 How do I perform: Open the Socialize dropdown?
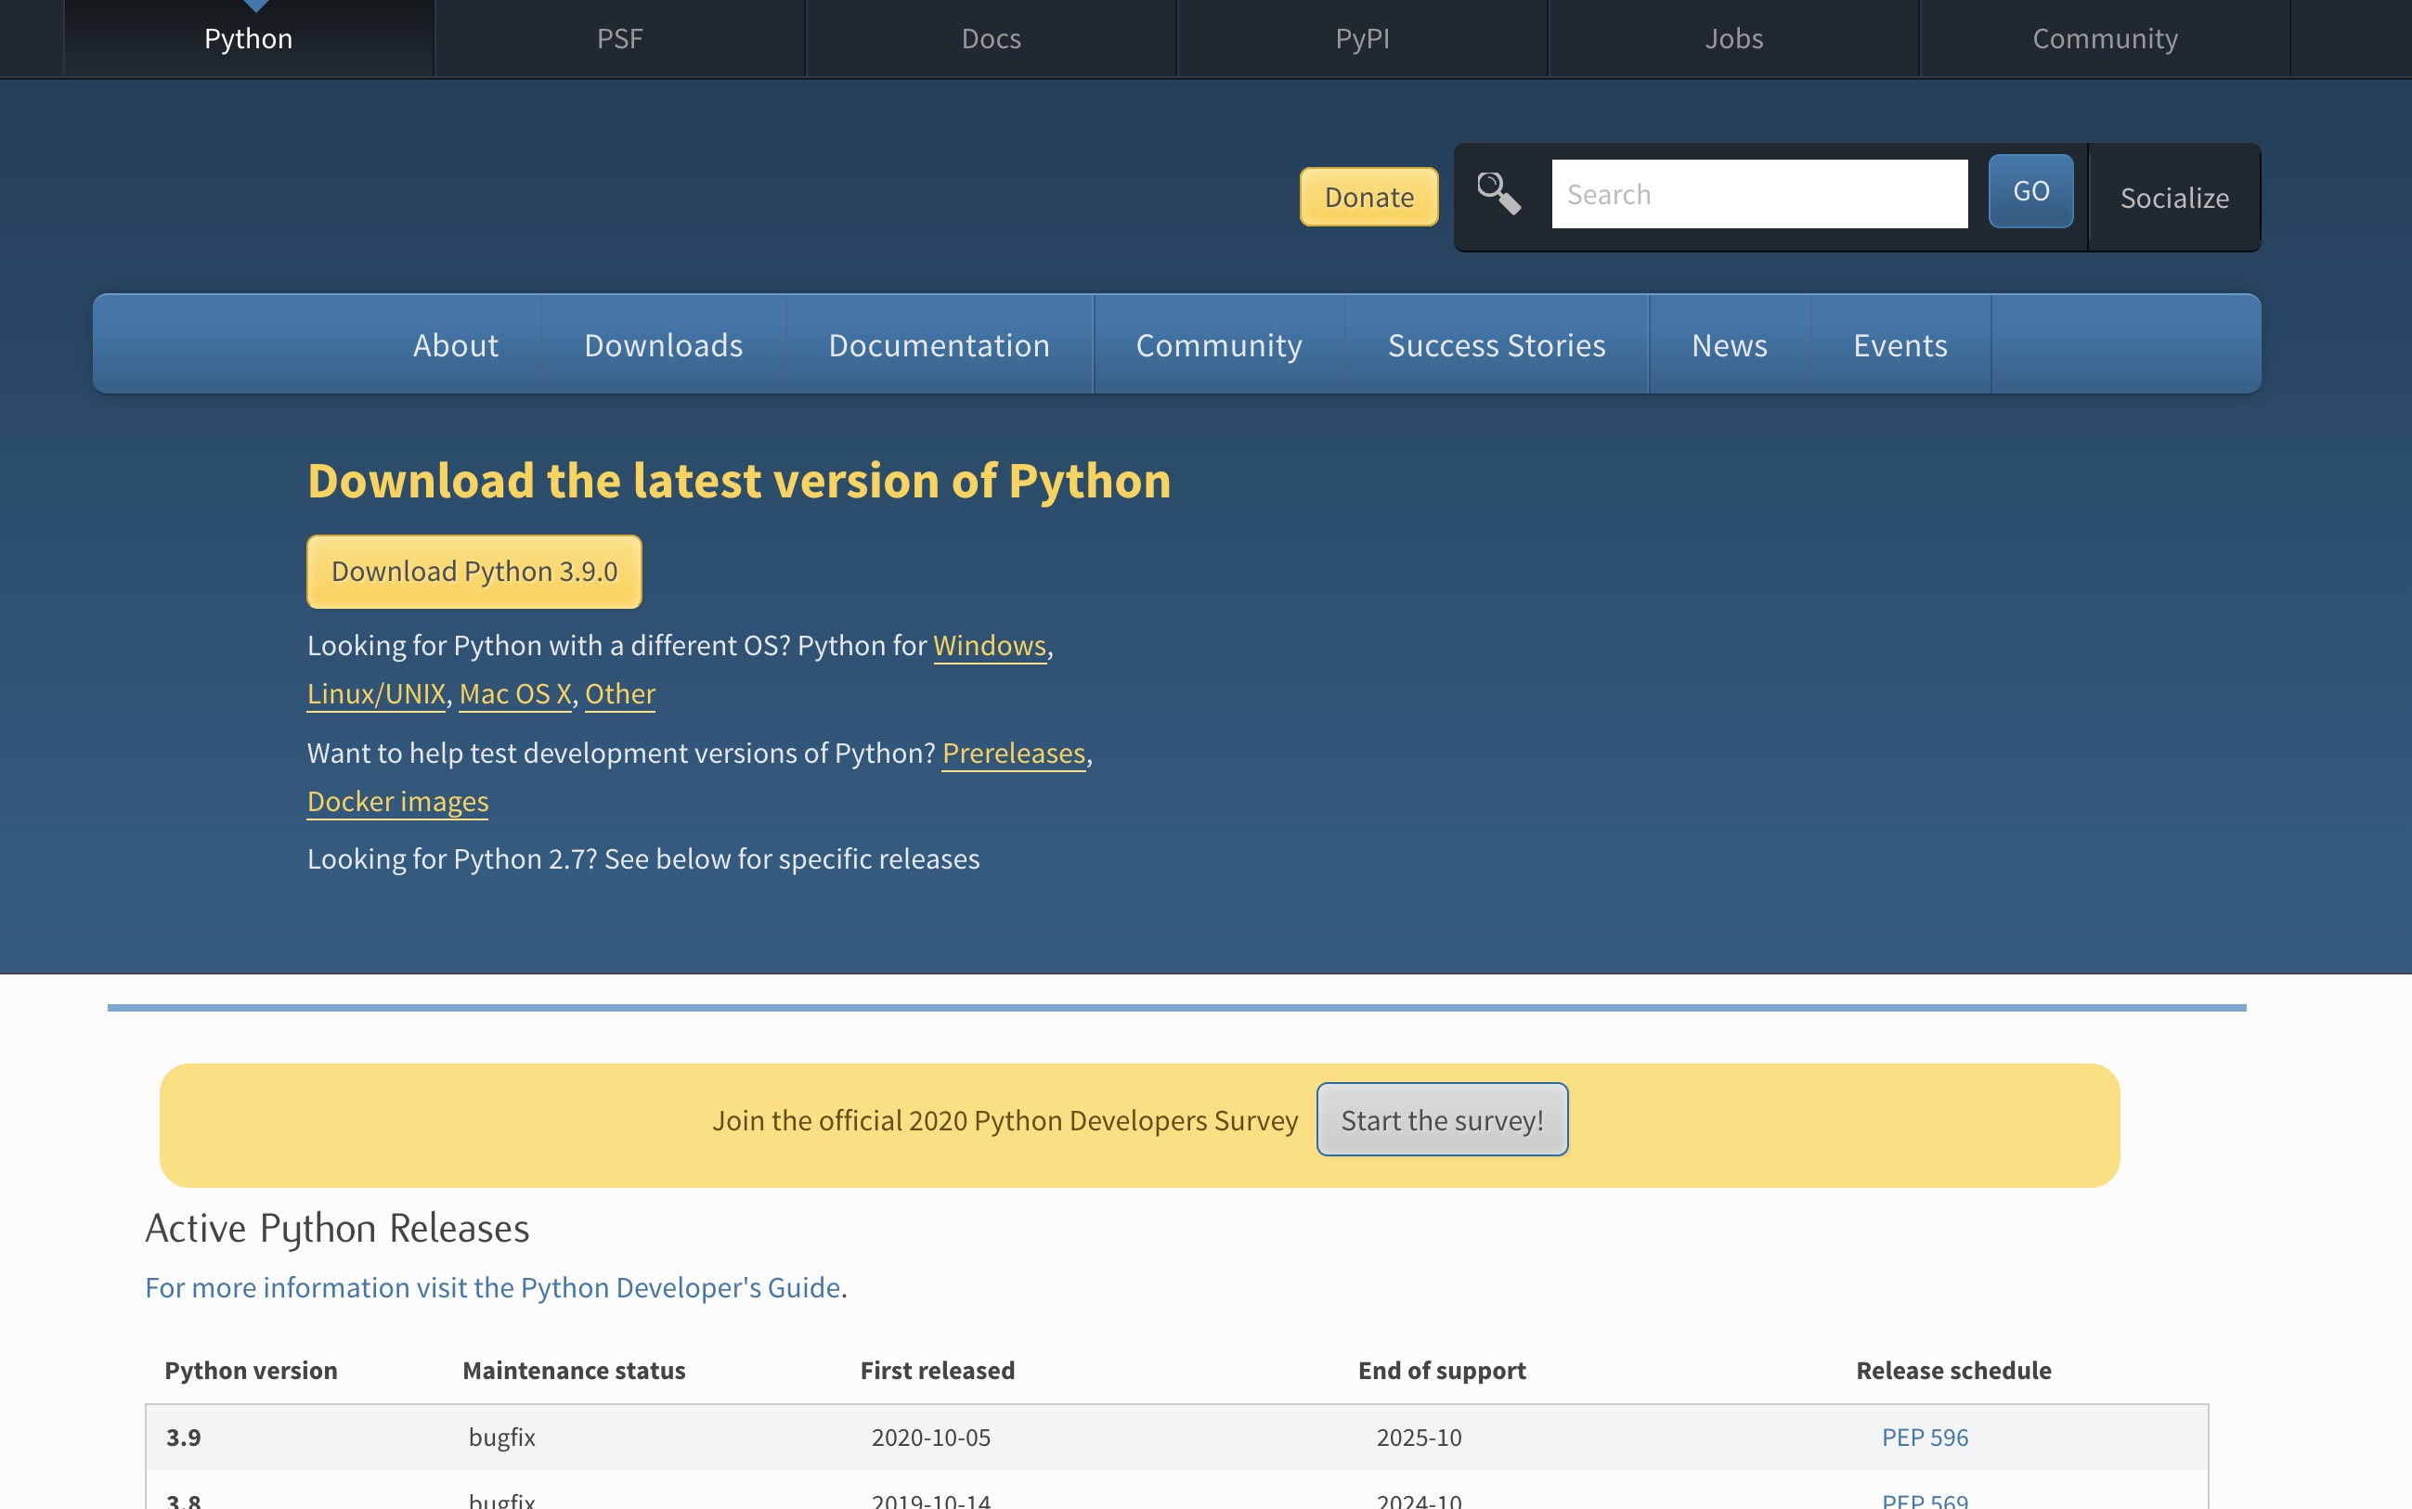[2173, 198]
